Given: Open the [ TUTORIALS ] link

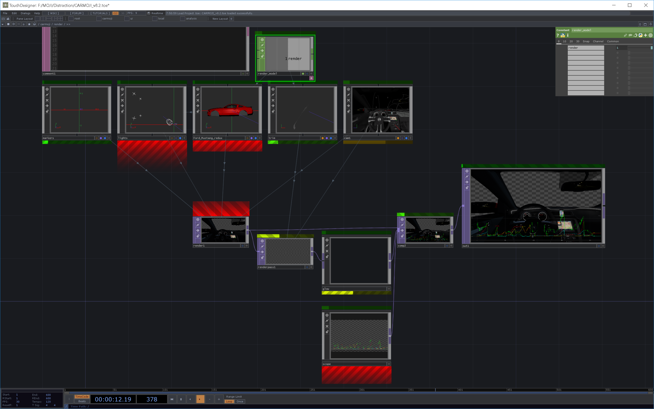Looking at the screenshot, I should pyautogui.click(x=100, y=13).
